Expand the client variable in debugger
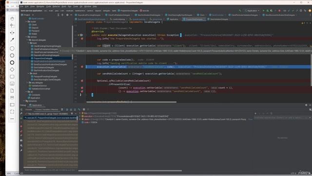Screen dimensions: 312x176 (80, 119)
